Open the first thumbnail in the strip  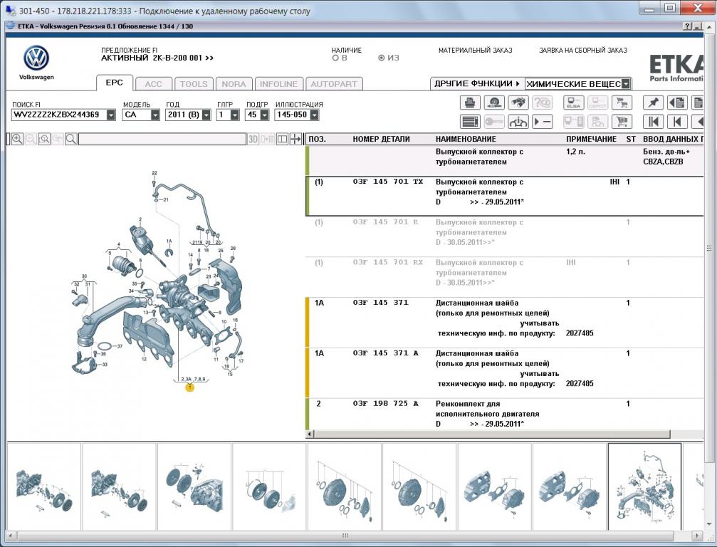click(x=44, y=486)
